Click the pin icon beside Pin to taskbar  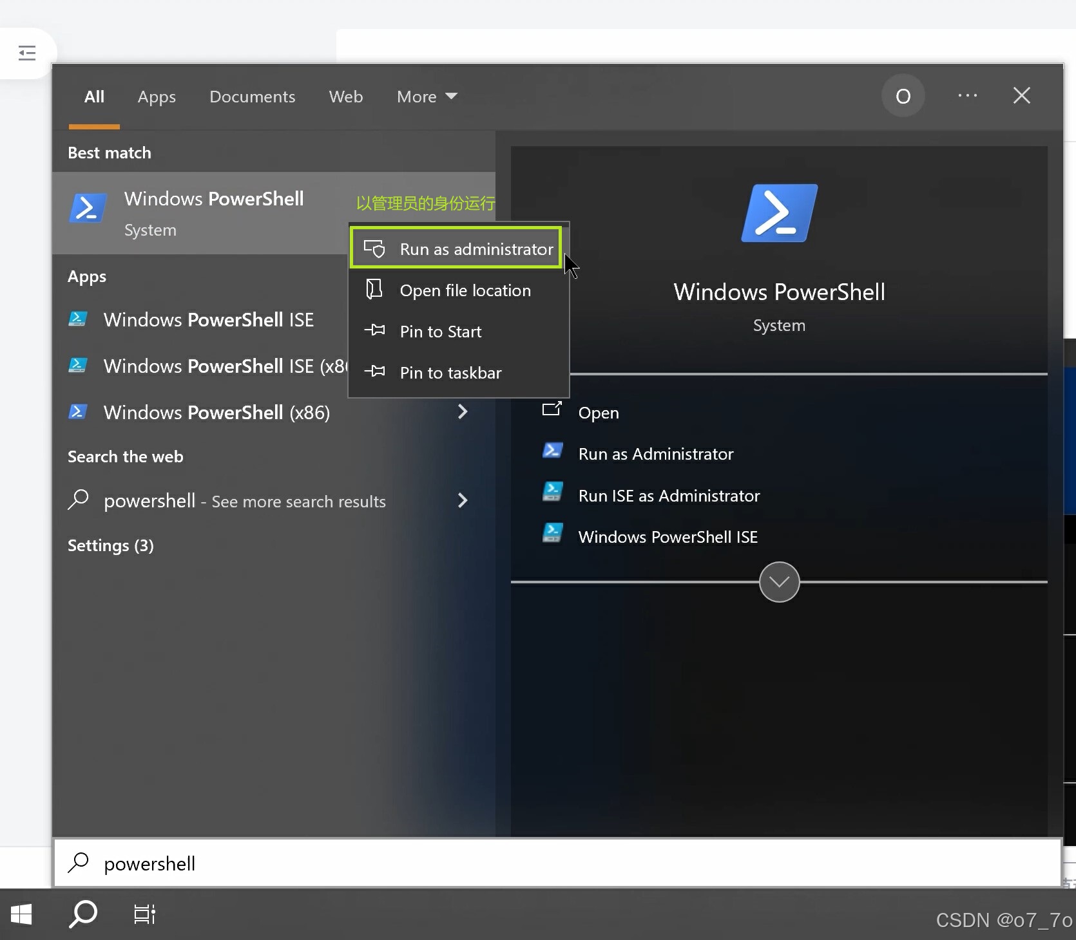(374, 371)
